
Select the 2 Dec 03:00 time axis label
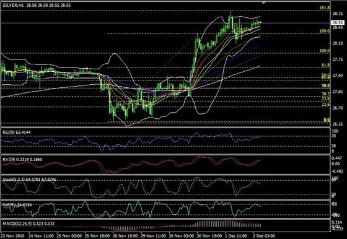(264, 236)
